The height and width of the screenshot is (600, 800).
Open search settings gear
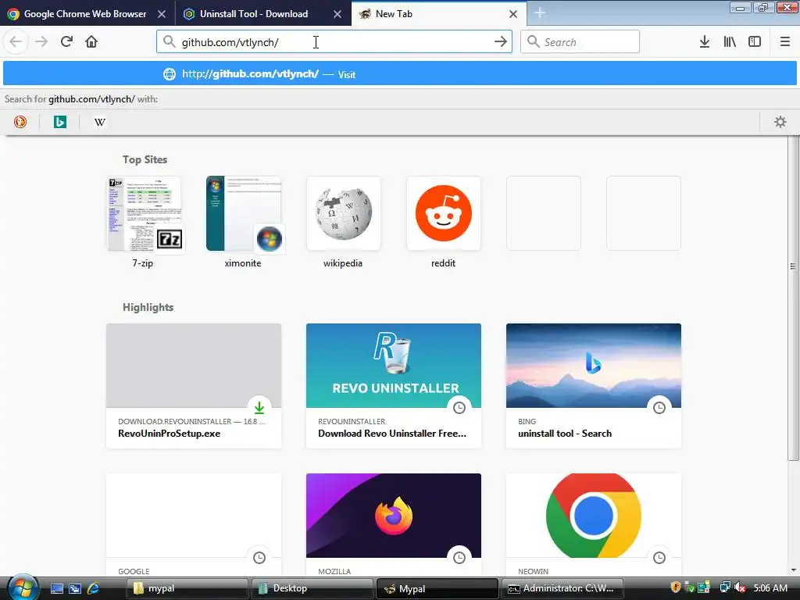click(x=780, y=122)
